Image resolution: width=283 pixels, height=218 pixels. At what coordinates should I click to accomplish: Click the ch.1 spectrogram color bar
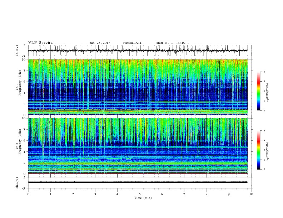(258, 91)
